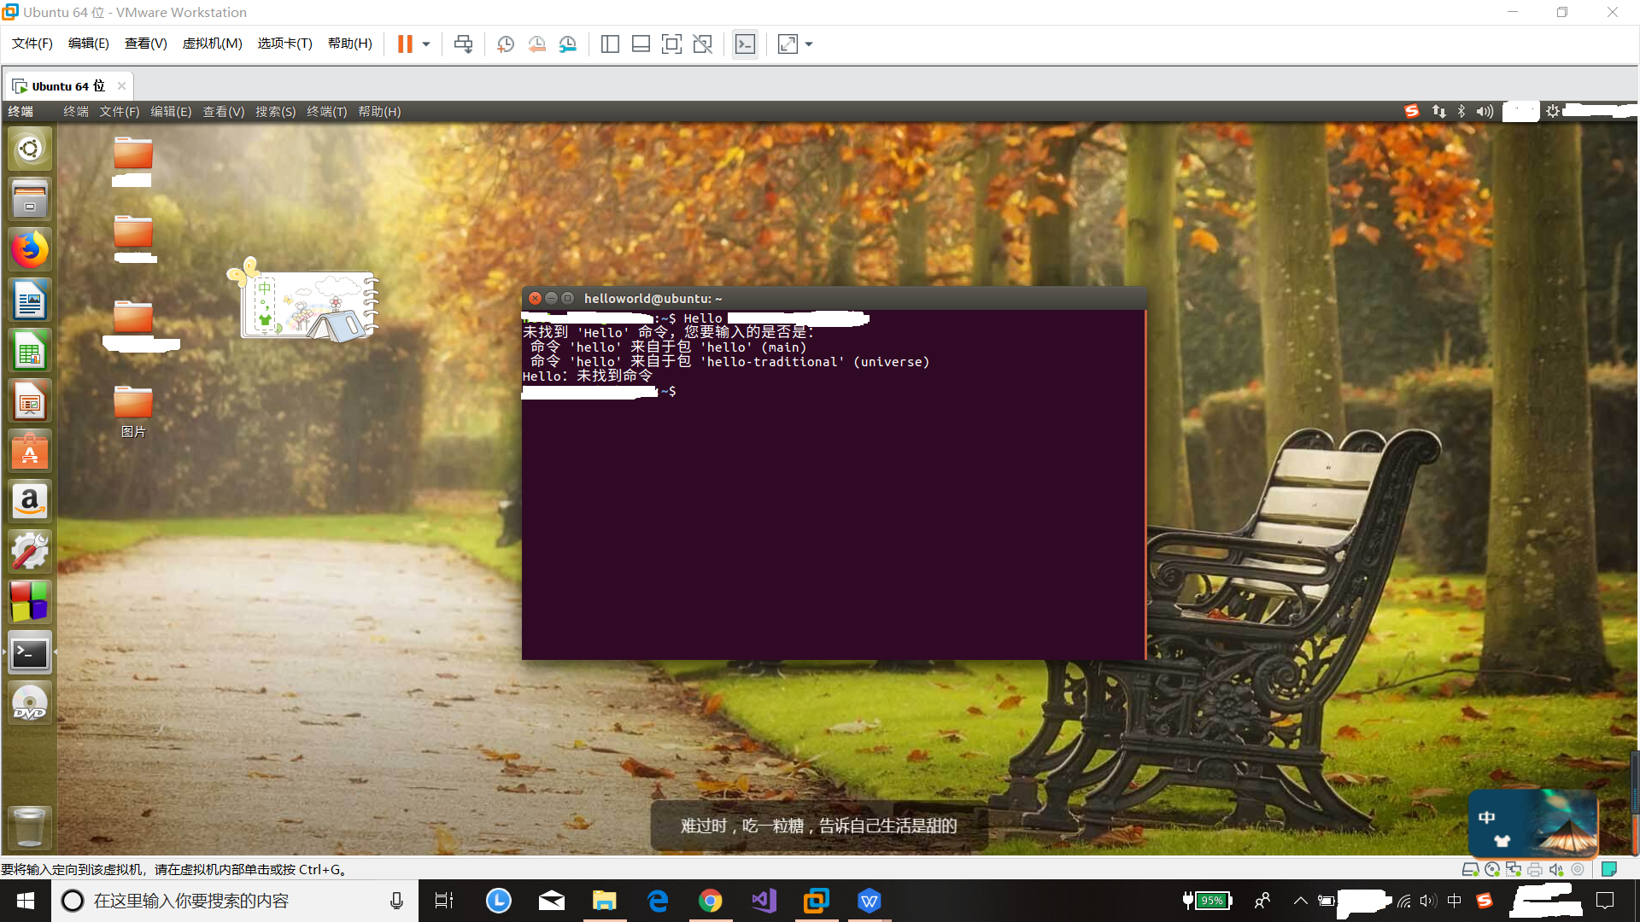This screenshot has width=1640, height=922.
Task: Click the Windows search box field
Action: pyautogui.click(x=235, y=901)
